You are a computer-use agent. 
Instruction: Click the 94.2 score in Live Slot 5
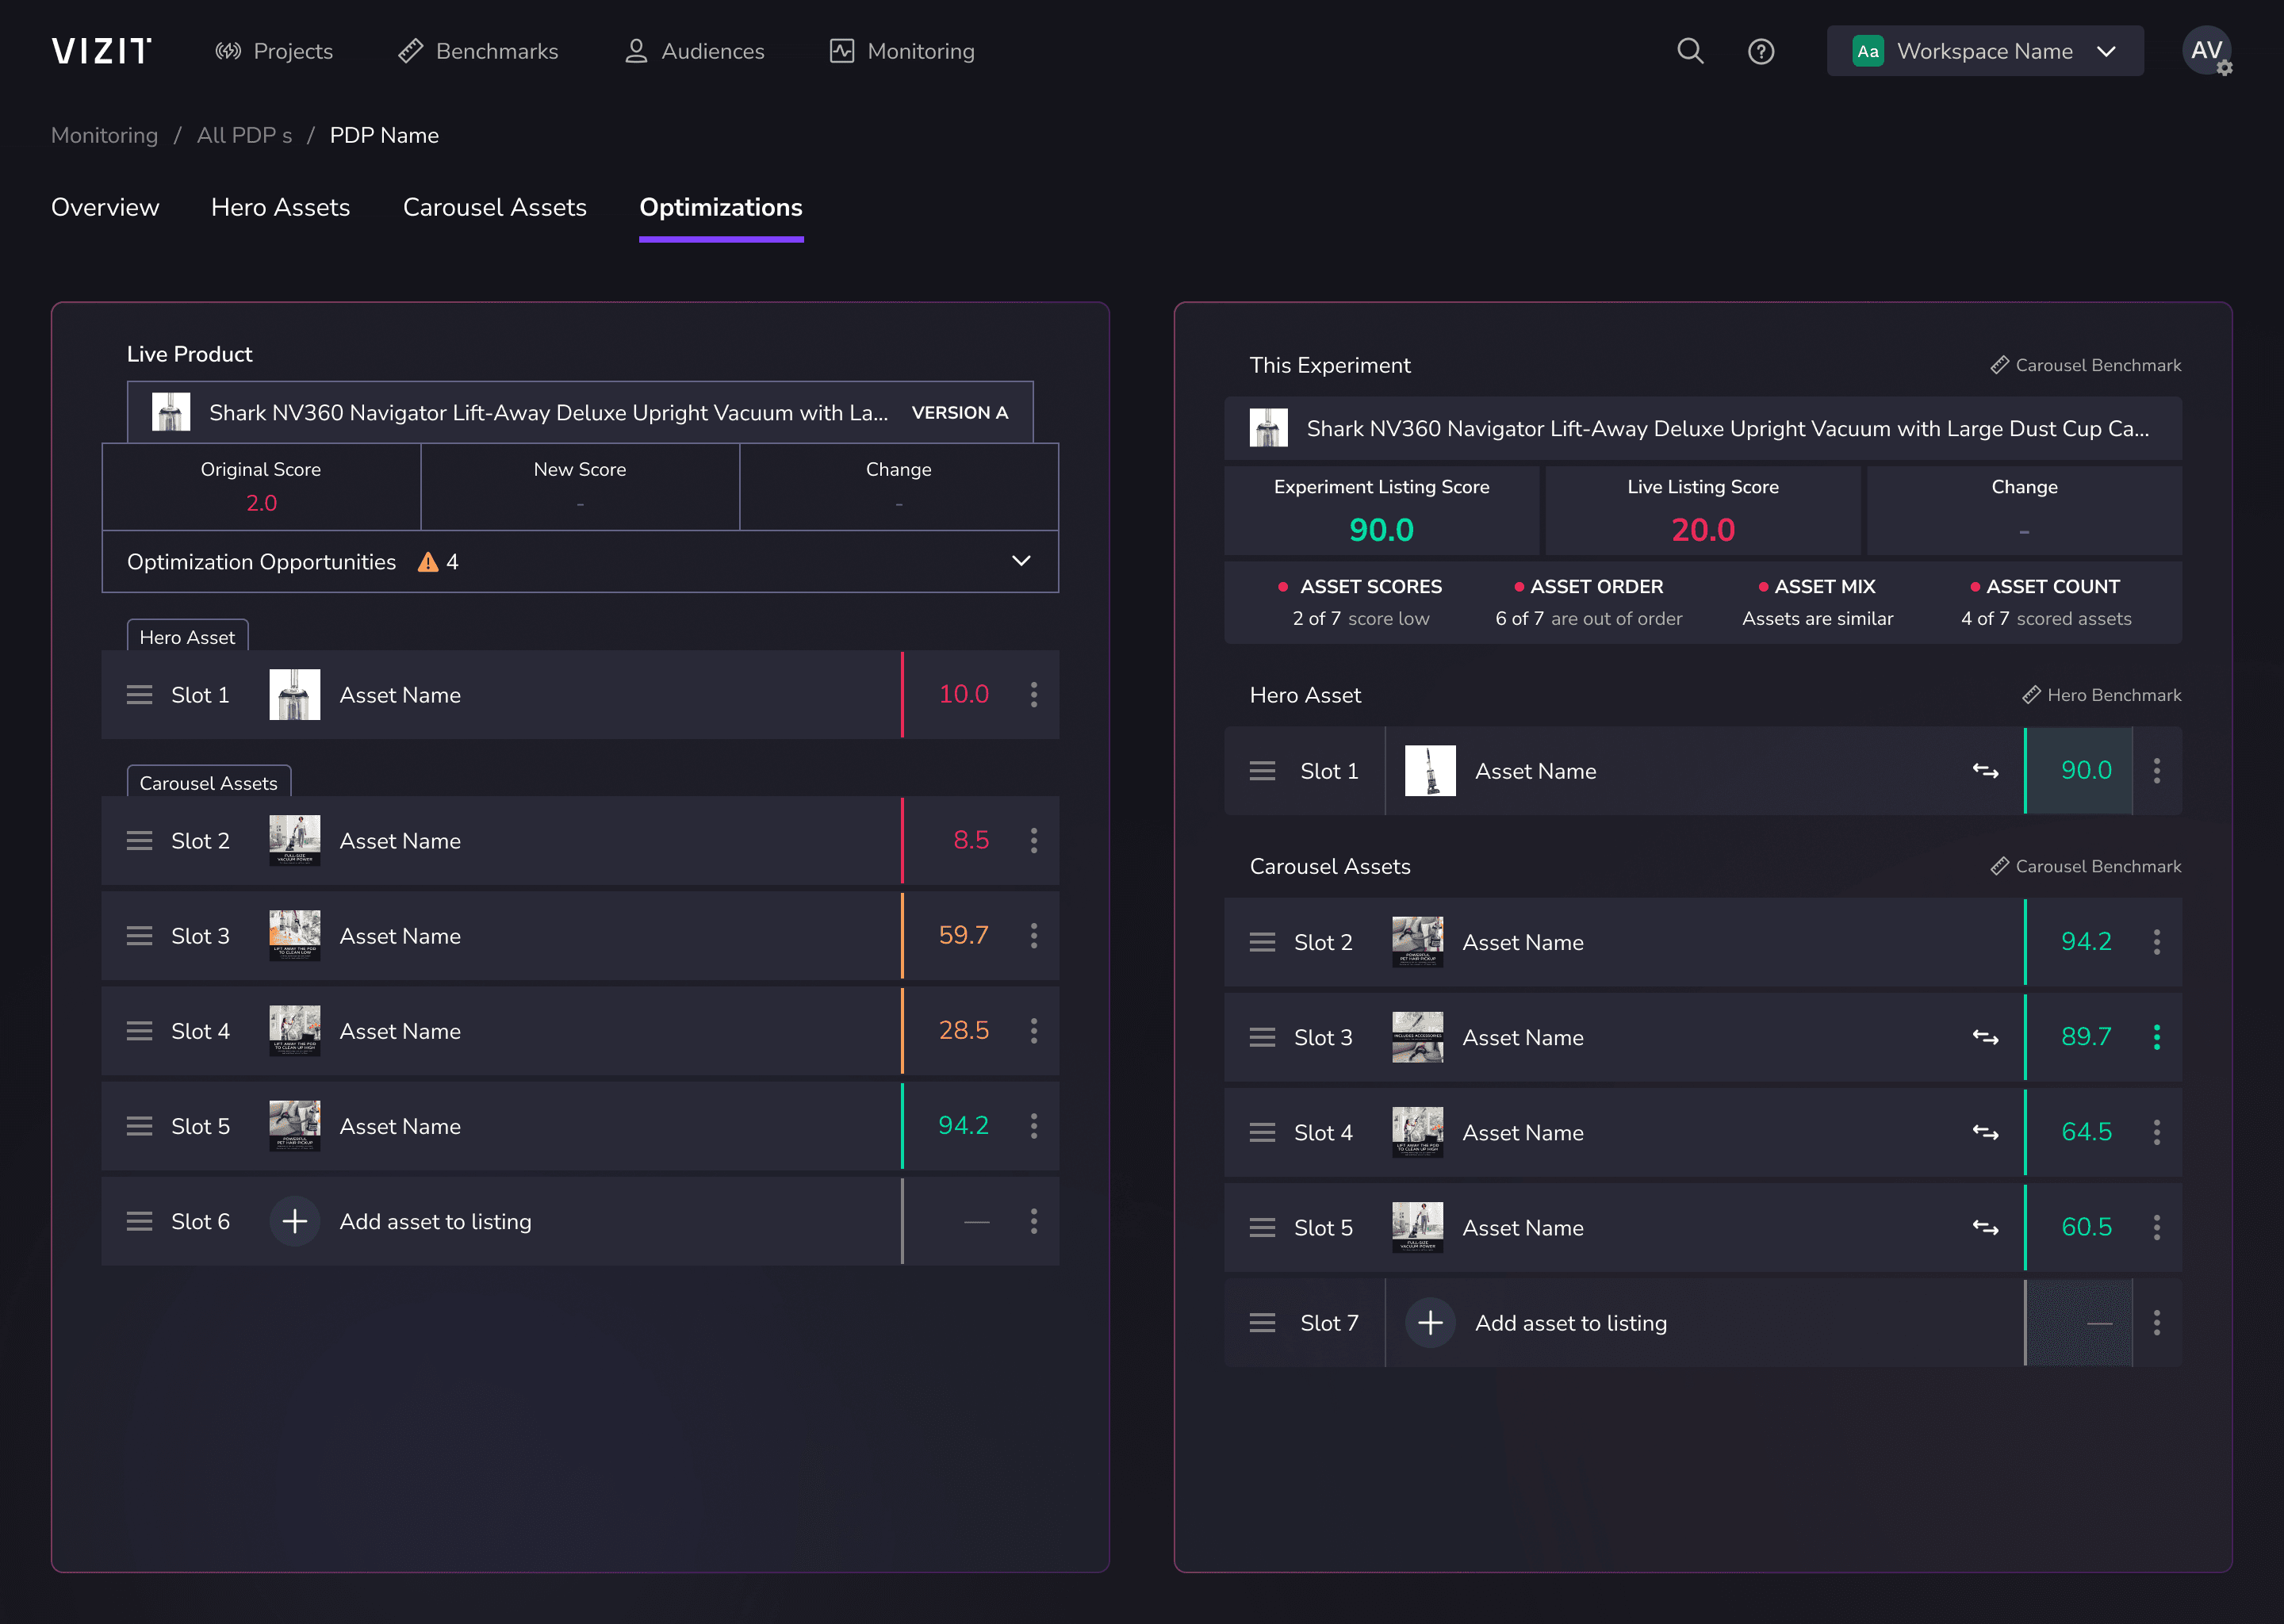963,1126
